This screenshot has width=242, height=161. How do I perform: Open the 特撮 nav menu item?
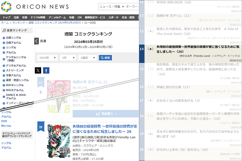tap(72, 18)
